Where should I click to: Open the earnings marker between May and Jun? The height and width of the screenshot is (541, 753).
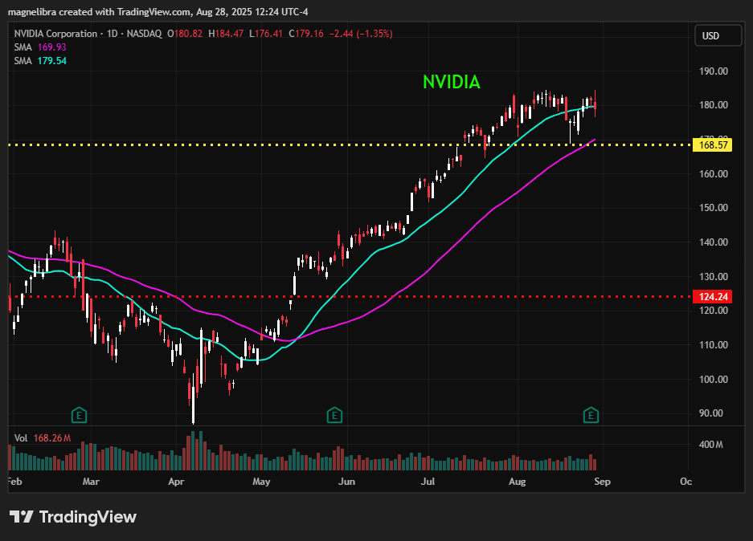click(334, 415)
